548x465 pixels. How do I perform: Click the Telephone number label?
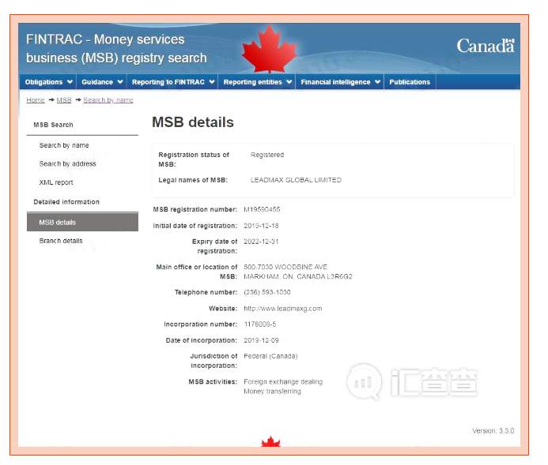pos(206,292)
